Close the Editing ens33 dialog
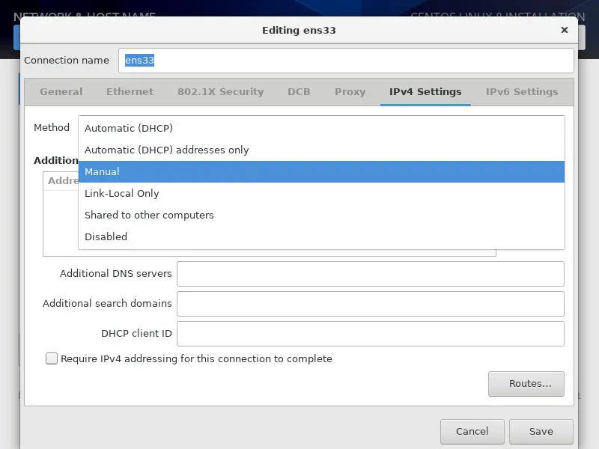 (564, 31)
